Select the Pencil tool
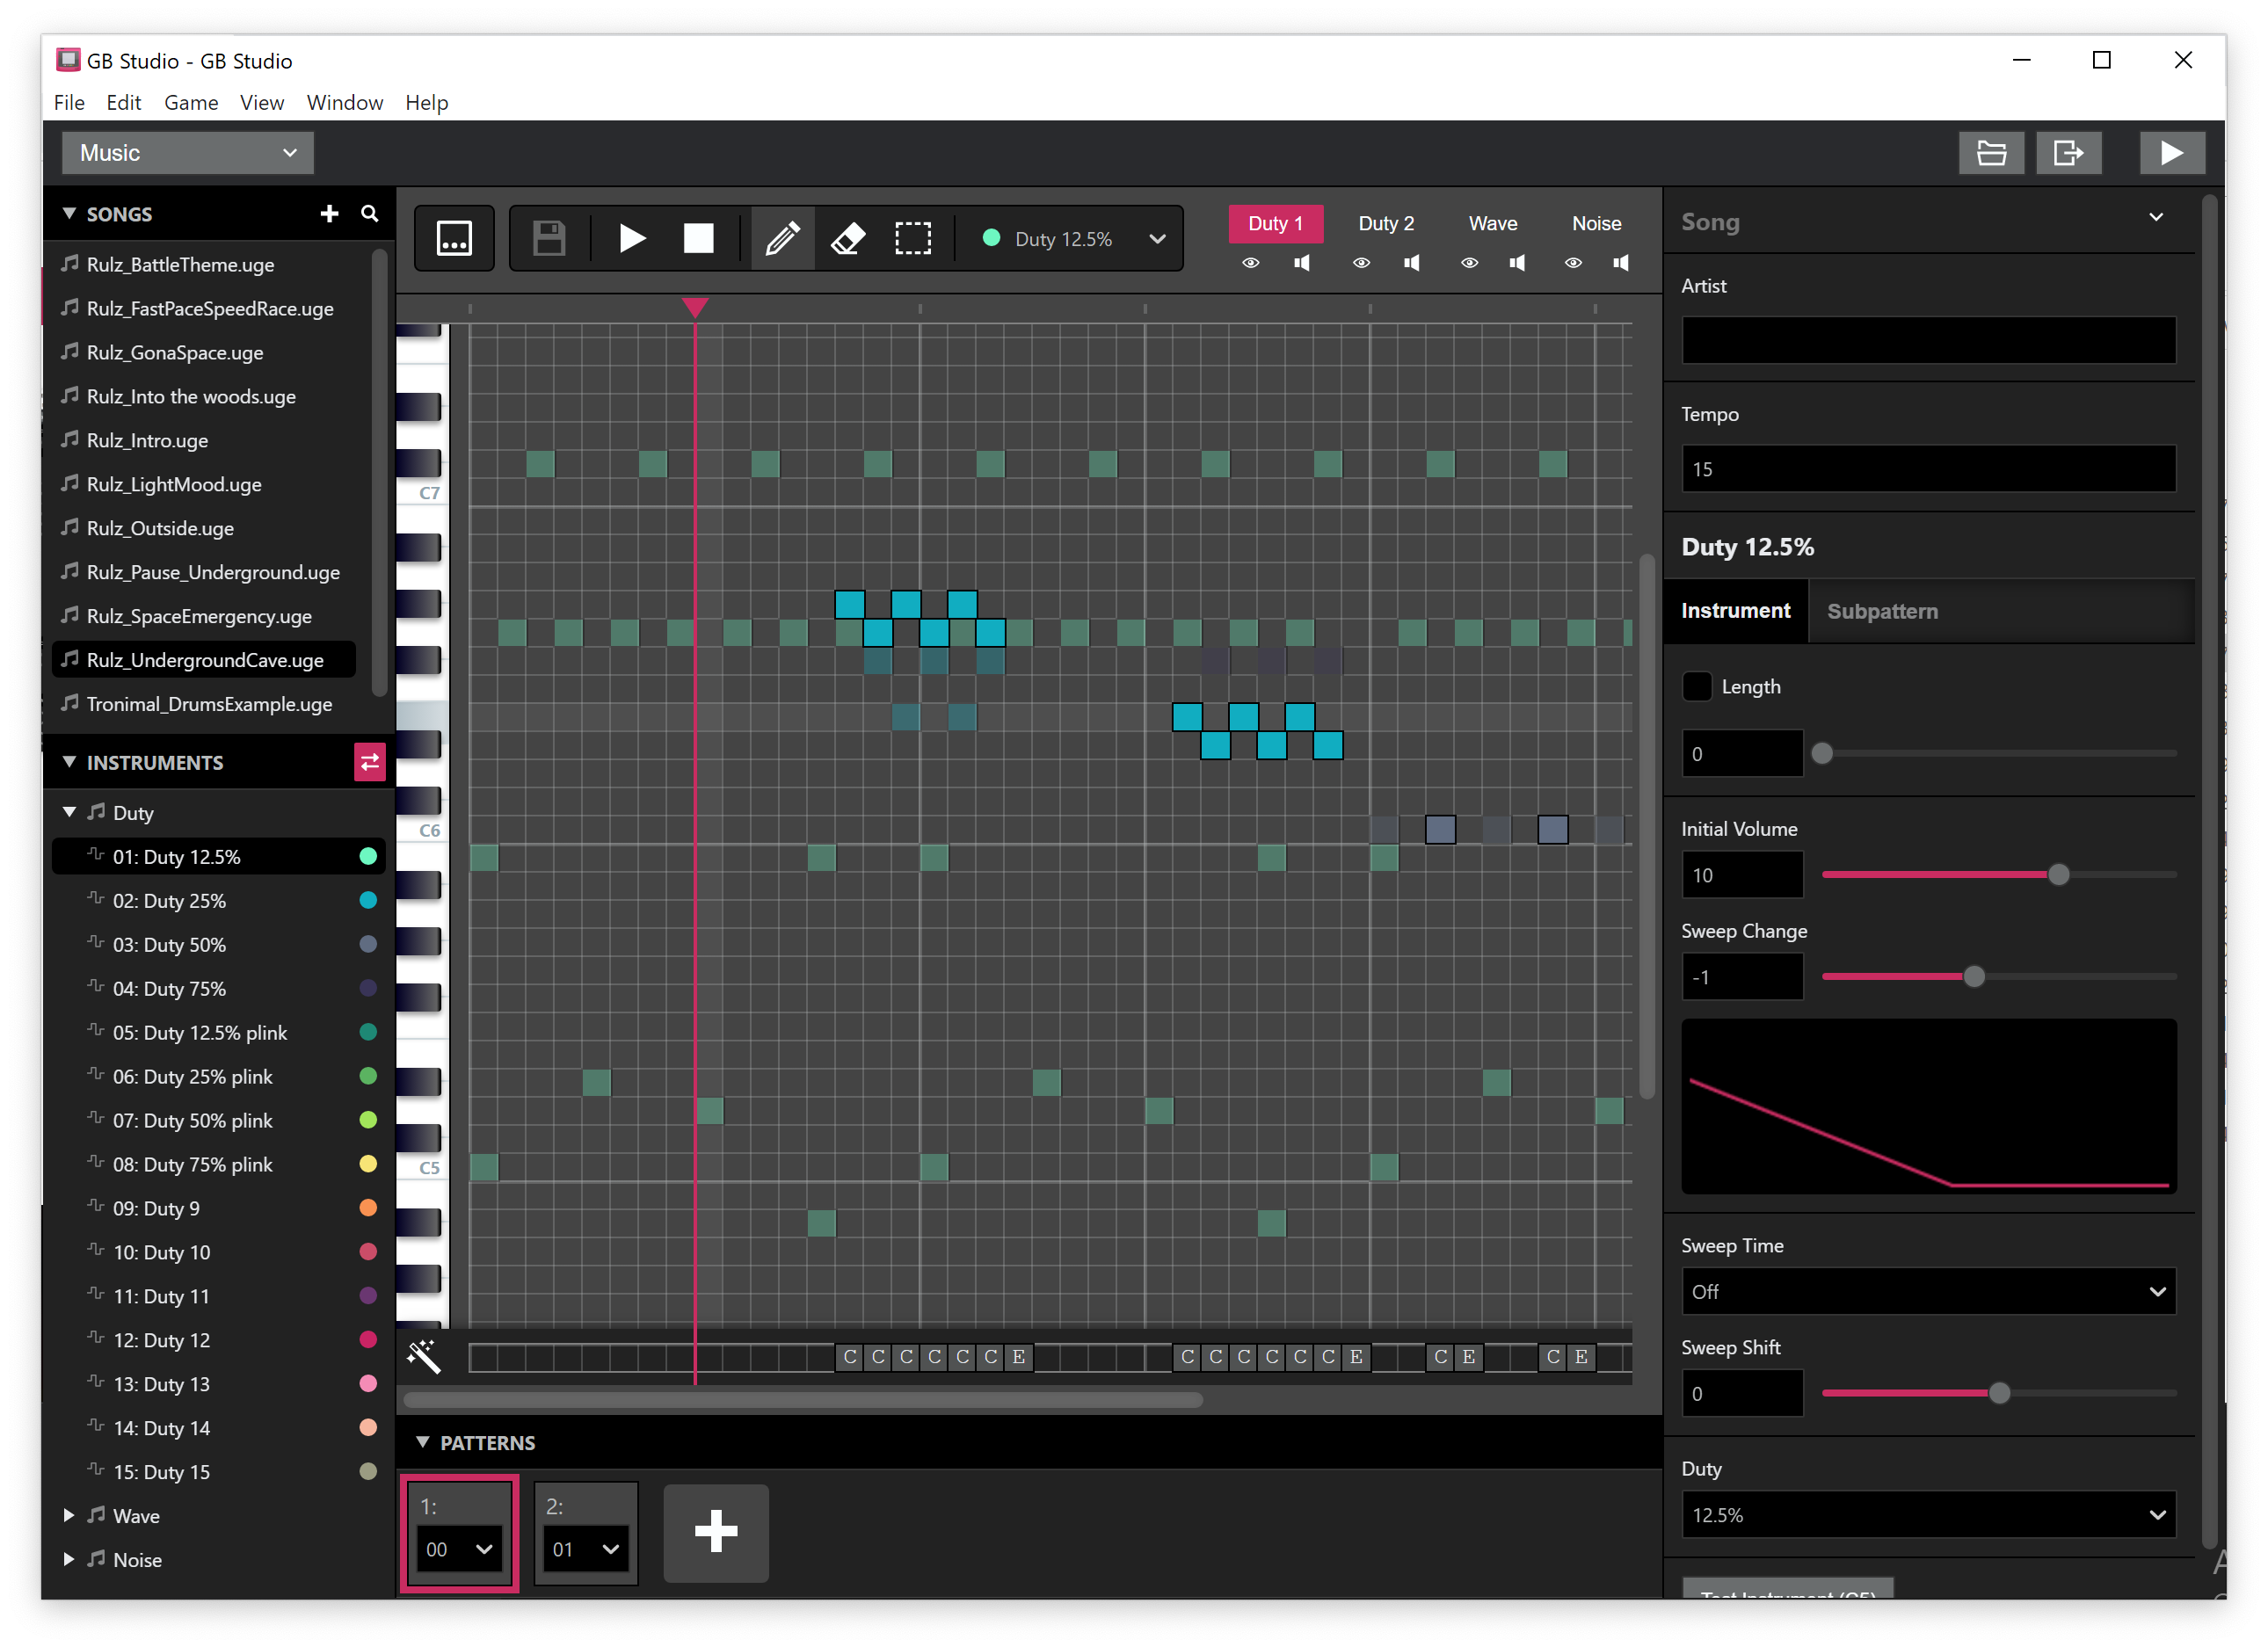Image resolution: width=2268 pixels, height=1647 pixels. click(782, 238)
